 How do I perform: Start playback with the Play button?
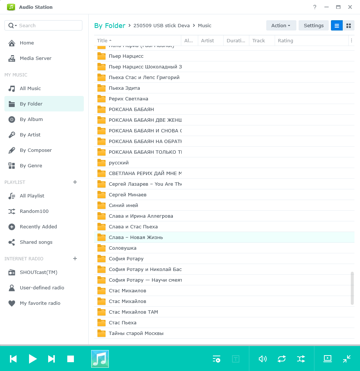point(33,359)
